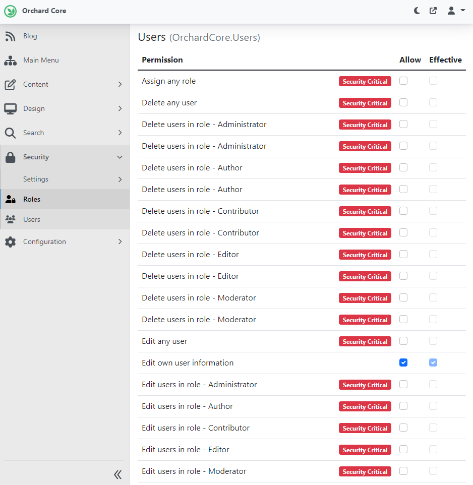Click the 'Delete any user' text
473x485 pixels.
point(169,103)
